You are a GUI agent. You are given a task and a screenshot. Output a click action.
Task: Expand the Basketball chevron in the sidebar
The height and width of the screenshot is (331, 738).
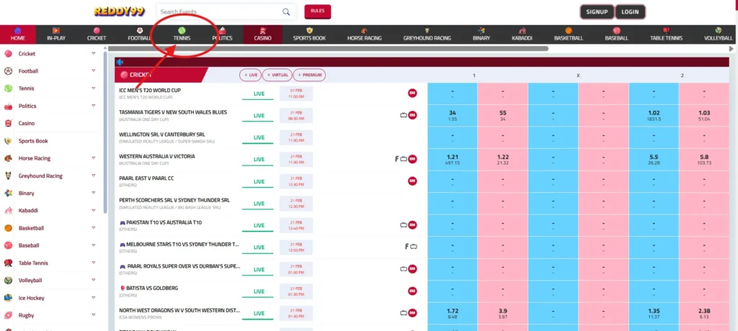coord(94,227)
